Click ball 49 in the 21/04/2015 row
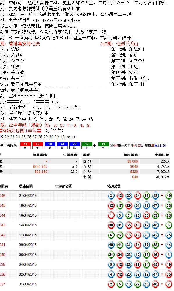This screenshot has height=291, width=174. [169, 196]
